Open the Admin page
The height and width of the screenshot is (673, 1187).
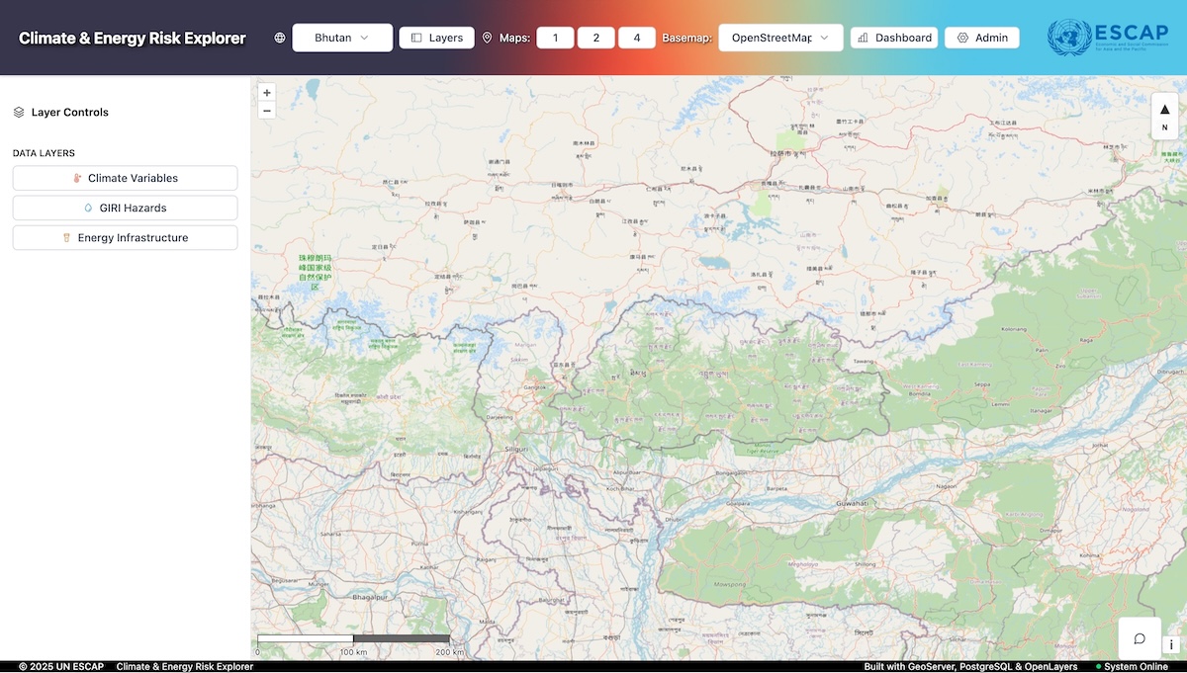(981, 38)
